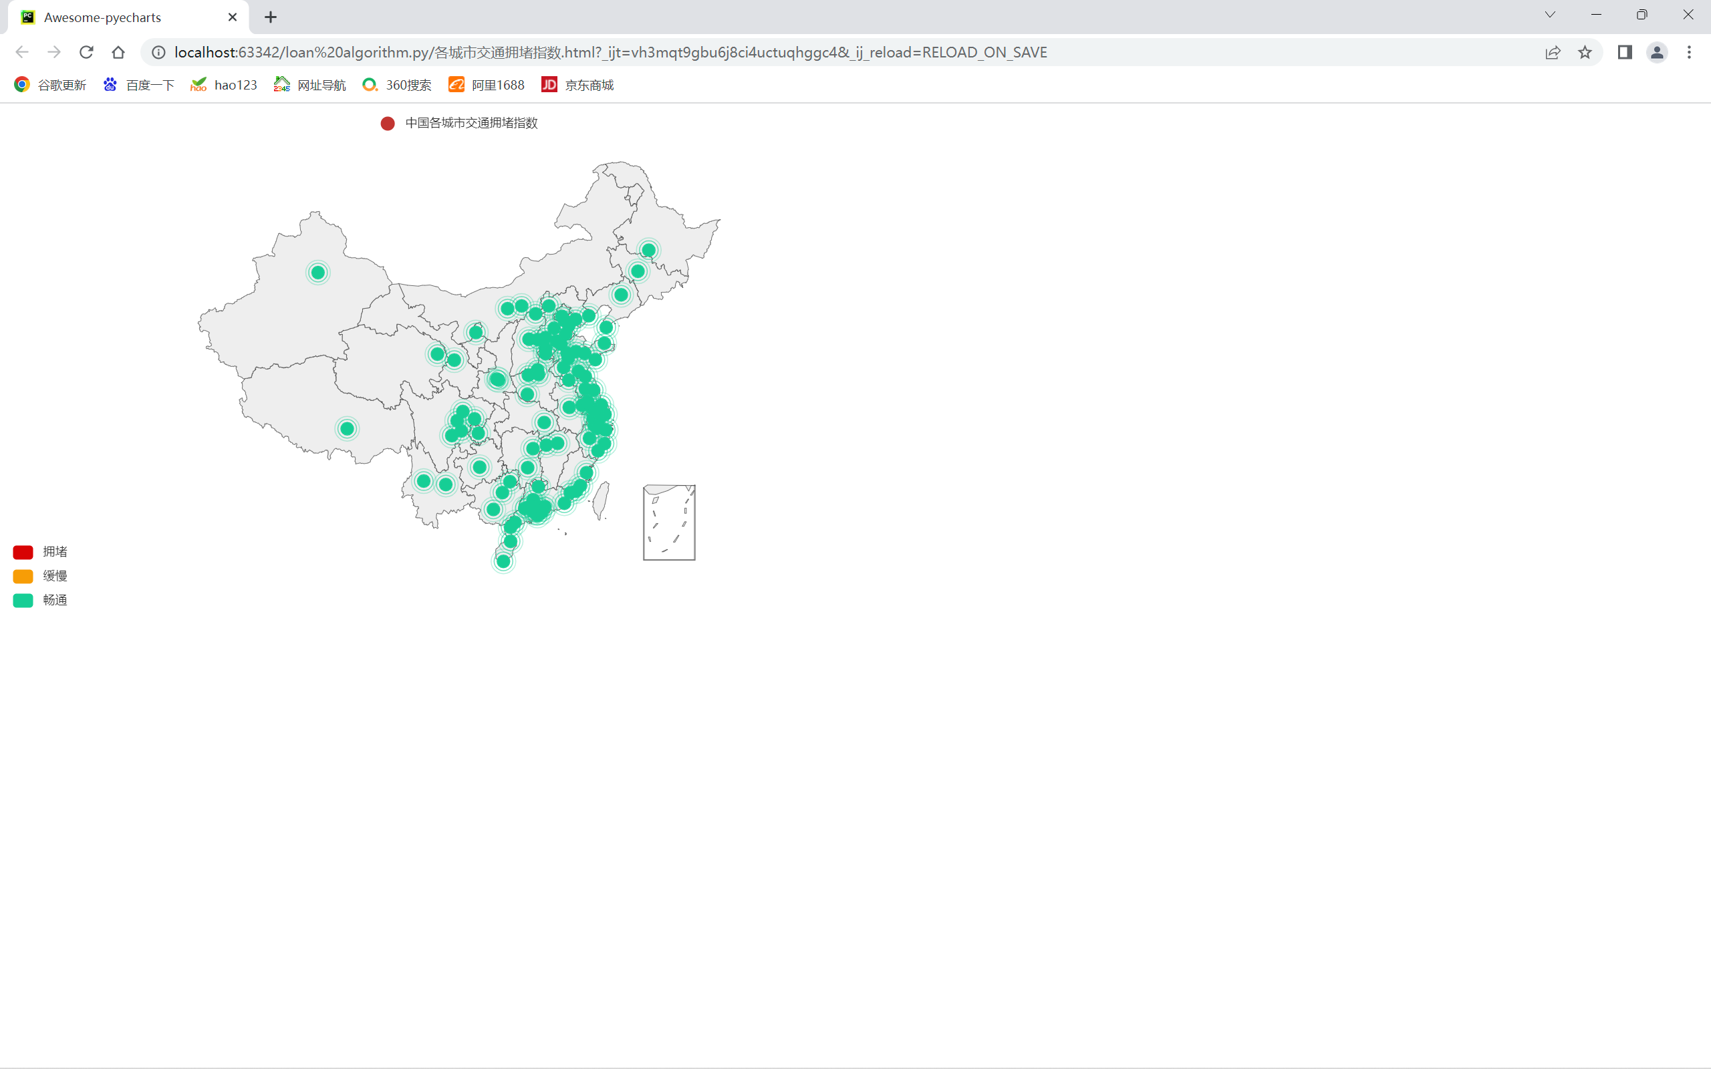The image size is (1711, 1069).
Task: Toggle the 缓慢 legend category
Action: tap(54, 575)
